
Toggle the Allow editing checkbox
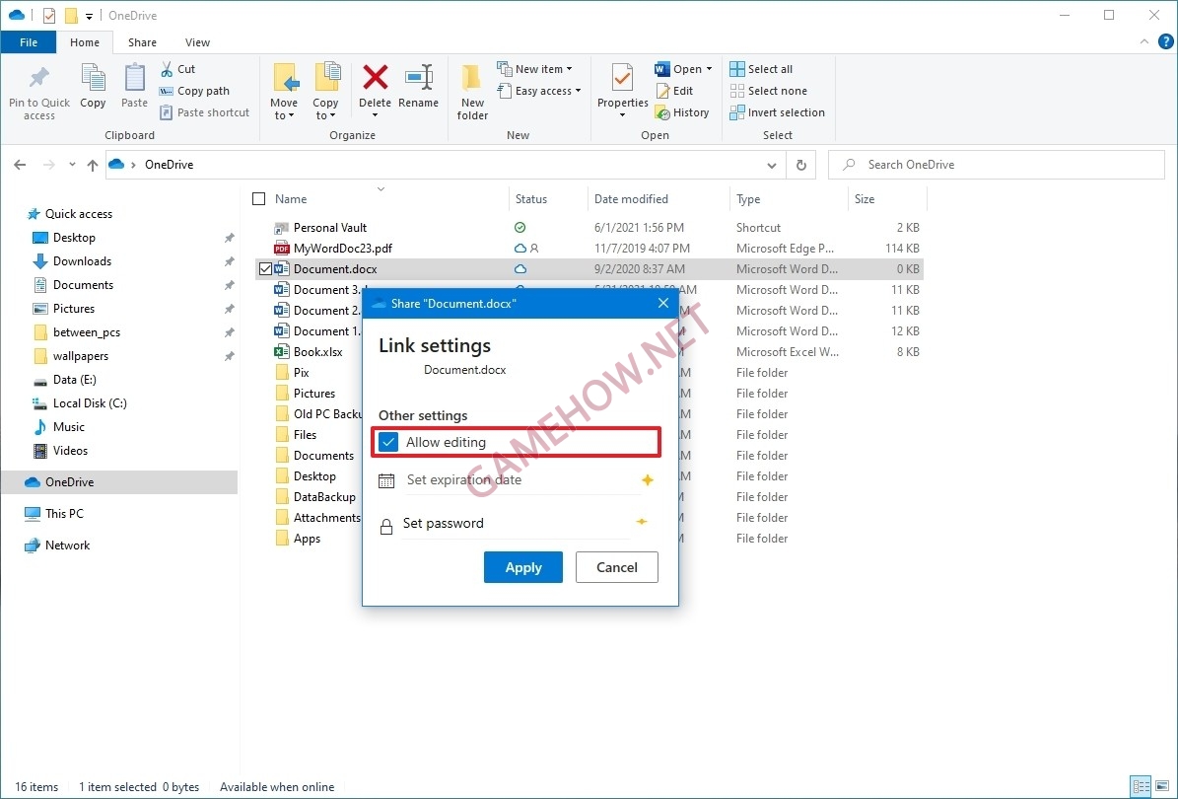[x=387, y=442]
